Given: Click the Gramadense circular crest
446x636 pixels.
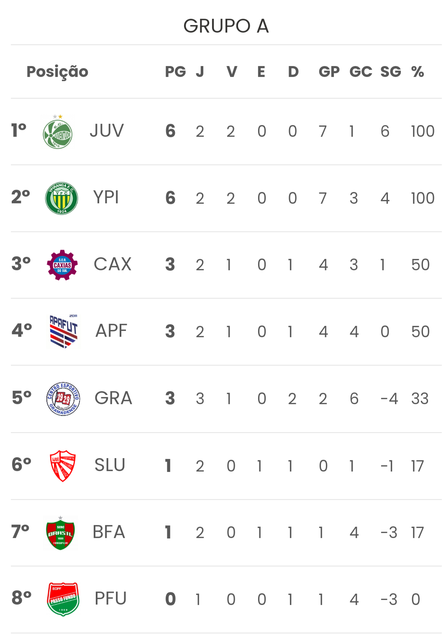Looking at the screenshot, I should pyautogui.click(x=63, y=399).
